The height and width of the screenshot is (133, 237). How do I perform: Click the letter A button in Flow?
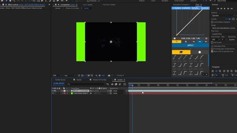click(186, 42)
